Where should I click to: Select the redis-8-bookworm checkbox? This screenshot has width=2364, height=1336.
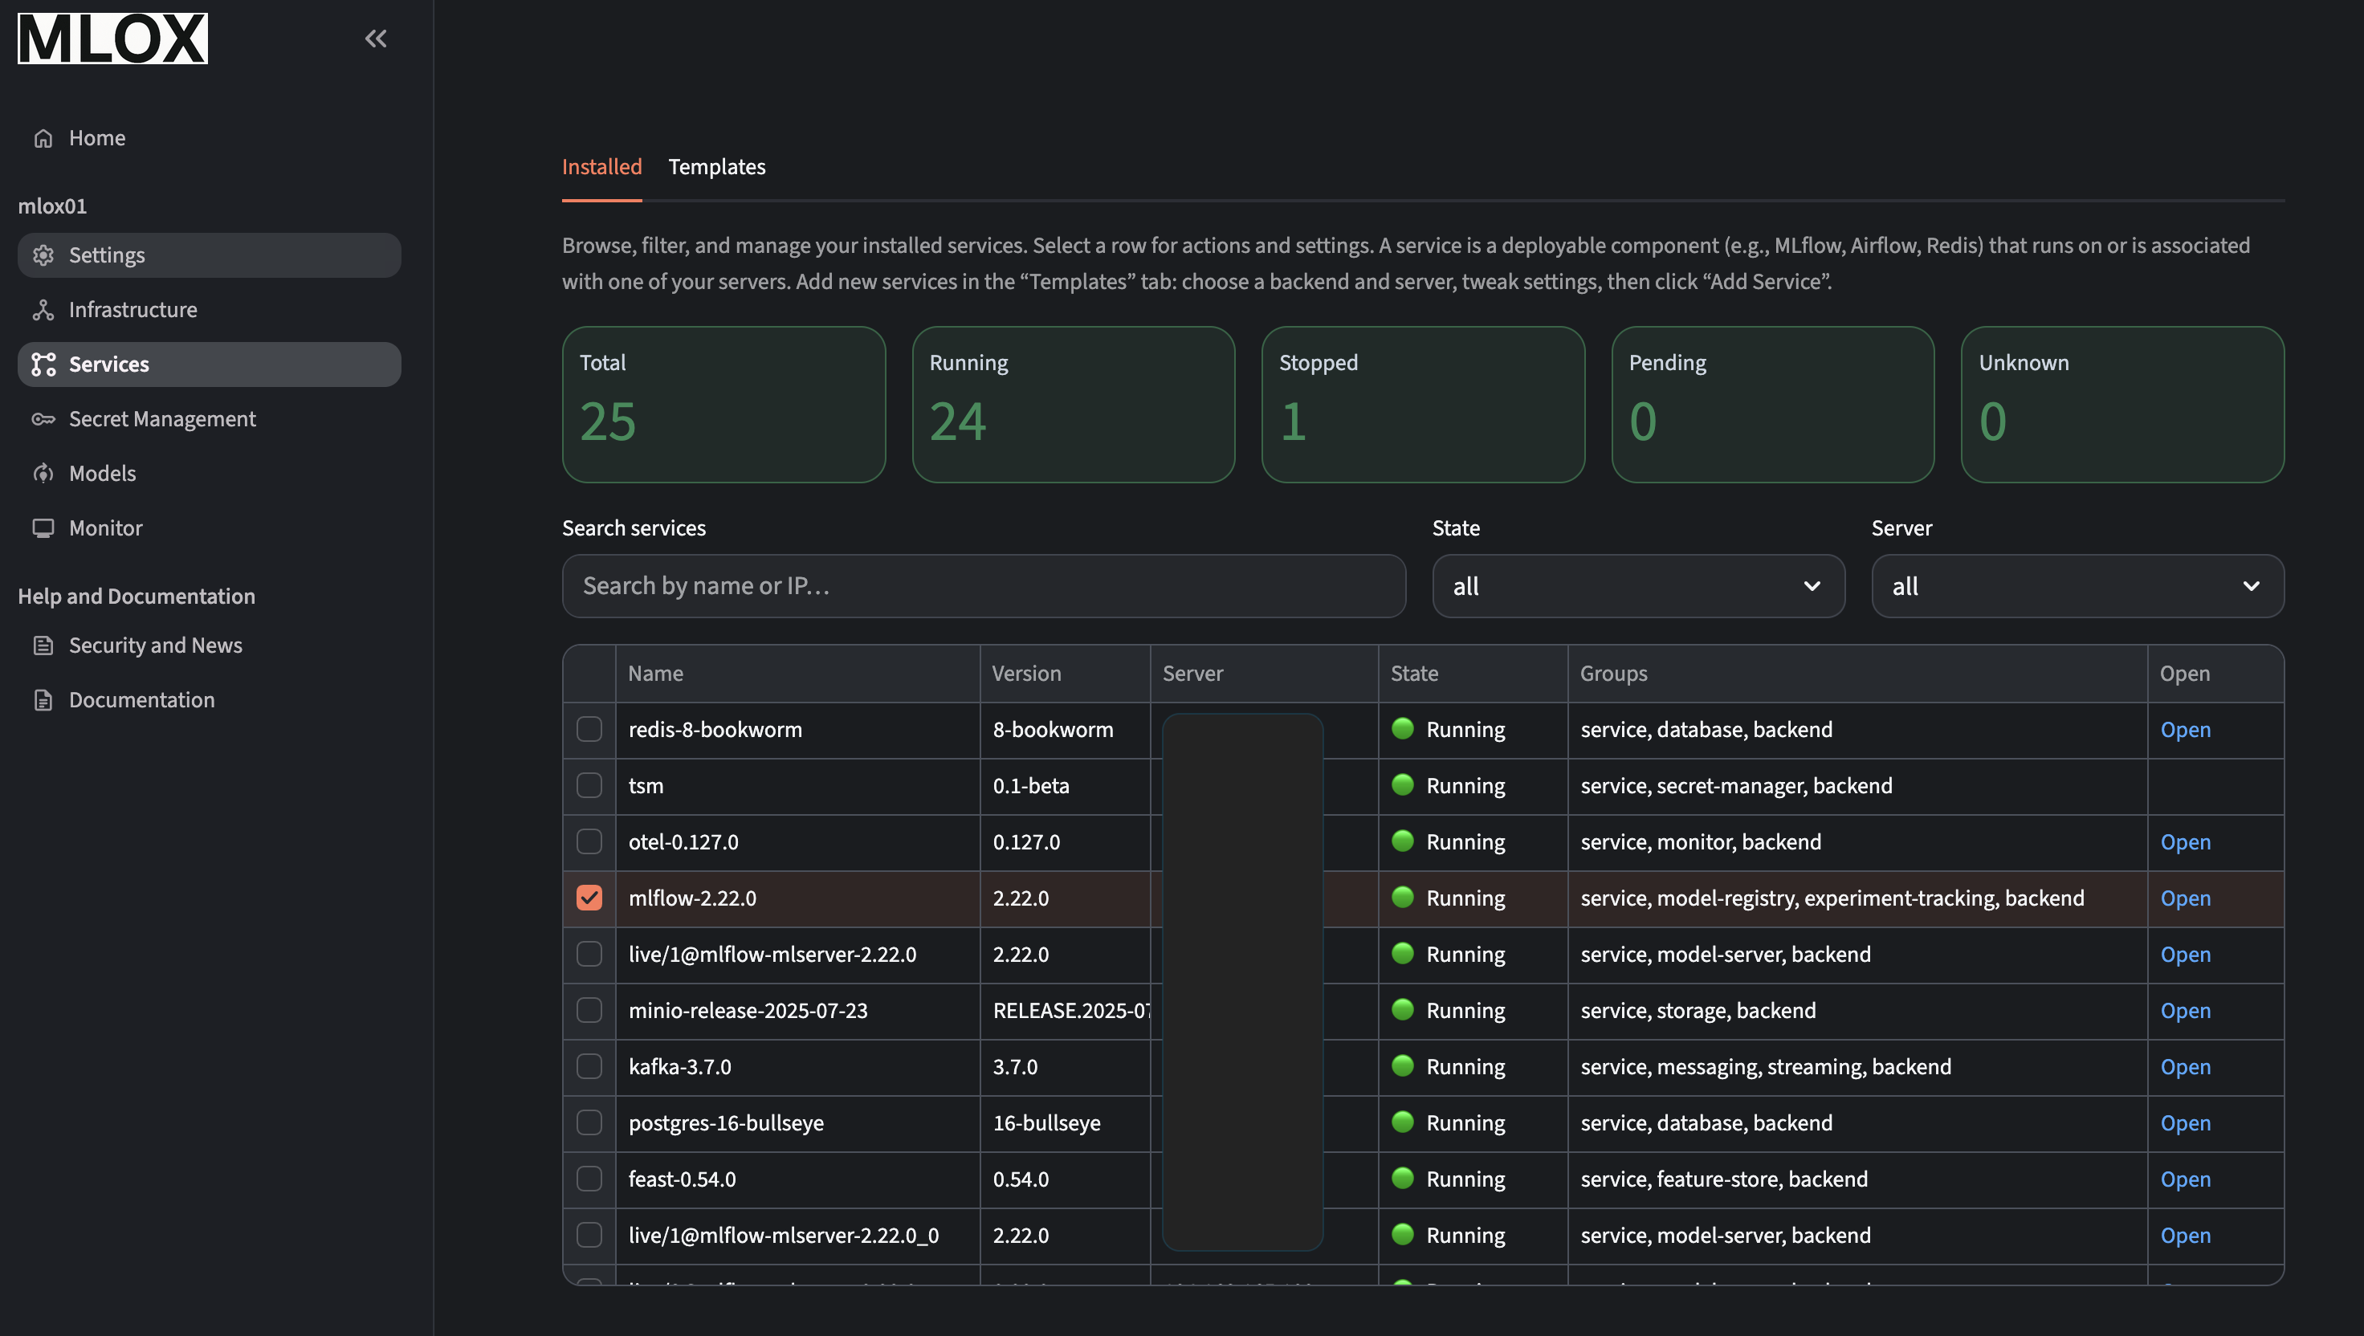(x=589, y=730)
